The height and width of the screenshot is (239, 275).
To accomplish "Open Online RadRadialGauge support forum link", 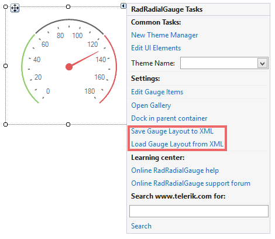I will [191, 183].
